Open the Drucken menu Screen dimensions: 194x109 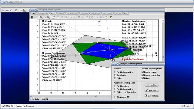118,13
